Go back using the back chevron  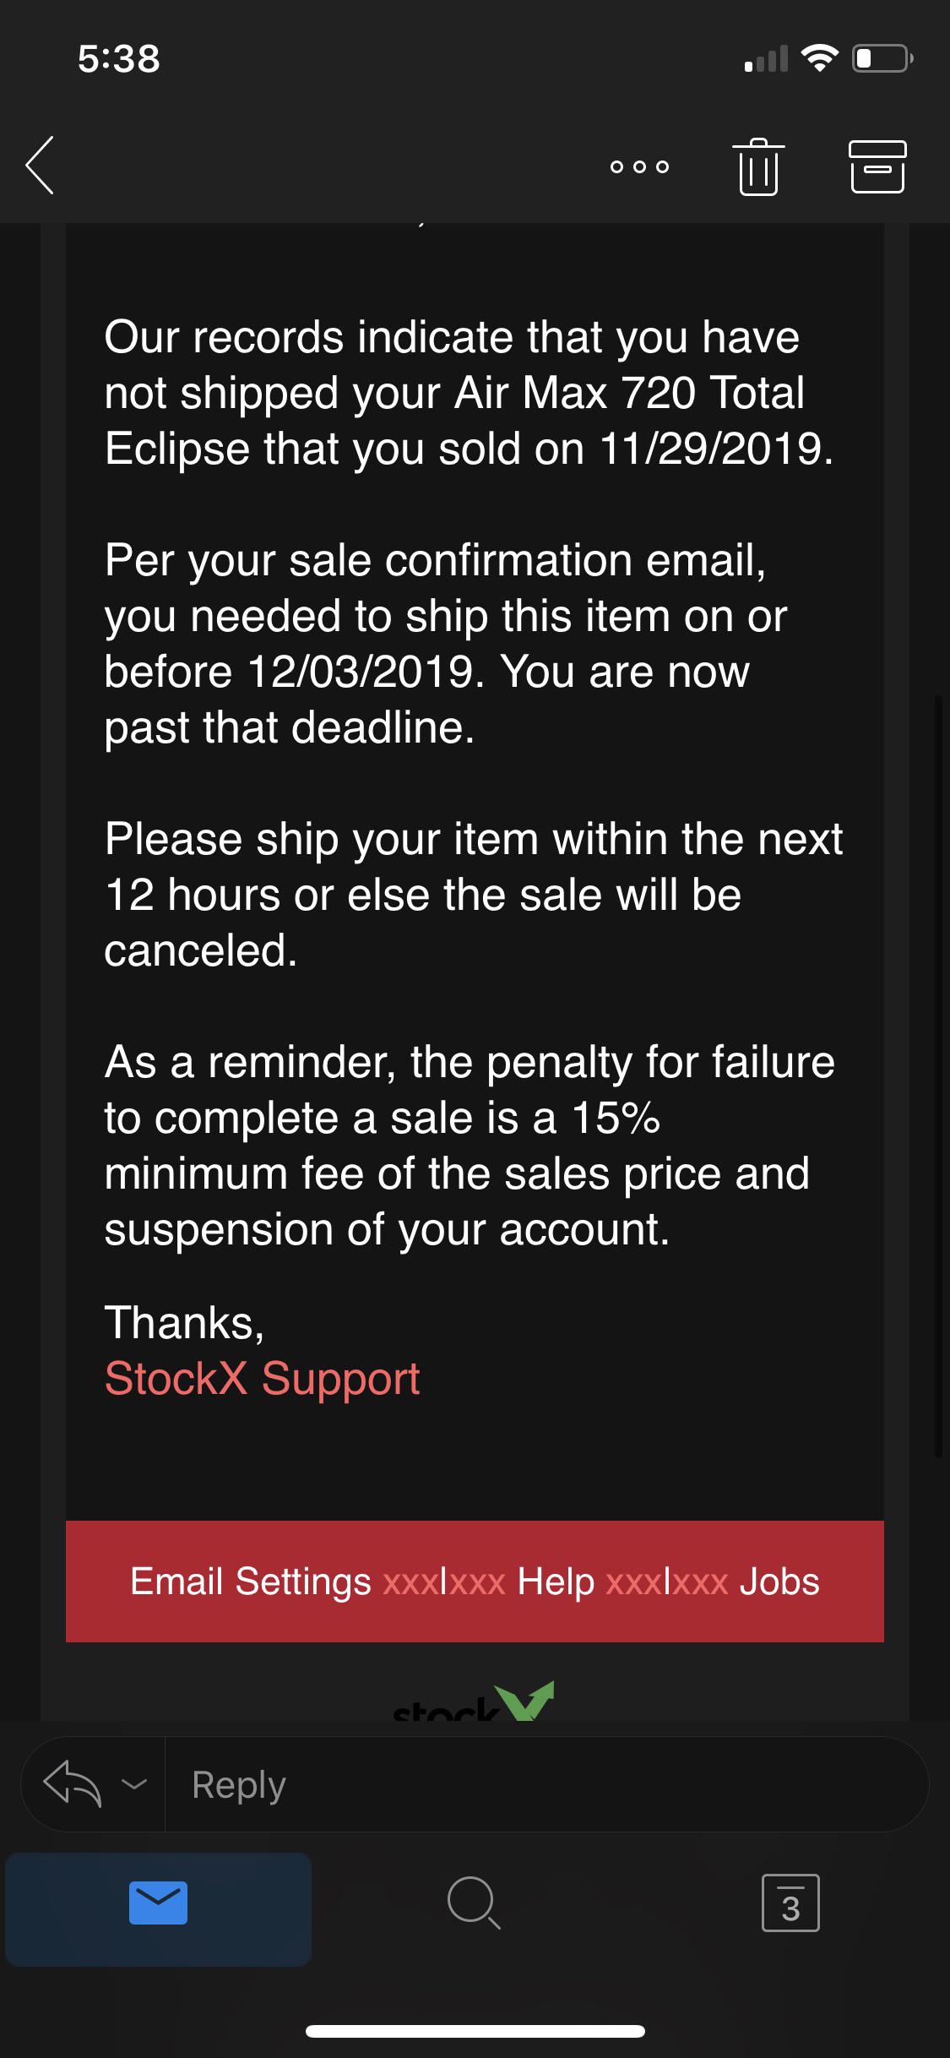point(40,166)
